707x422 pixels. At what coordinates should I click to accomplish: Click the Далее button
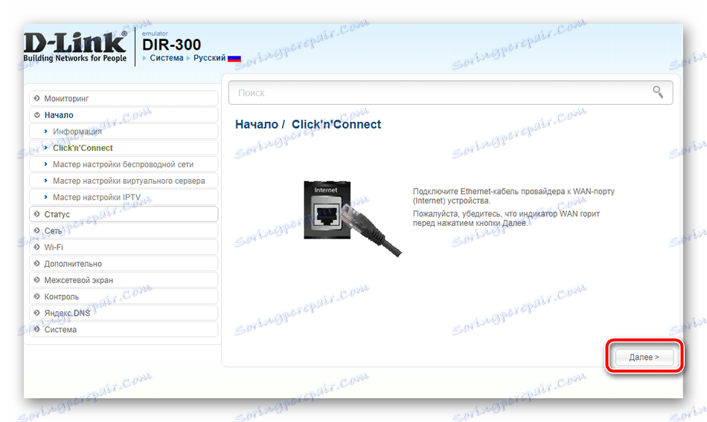[x=644, y=357]
